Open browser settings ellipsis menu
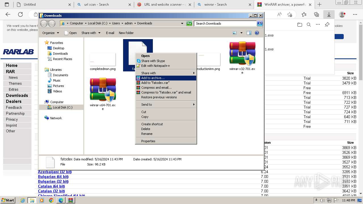Image resolution: width=363 pixels, height=204 pixels. pos(355,14)
